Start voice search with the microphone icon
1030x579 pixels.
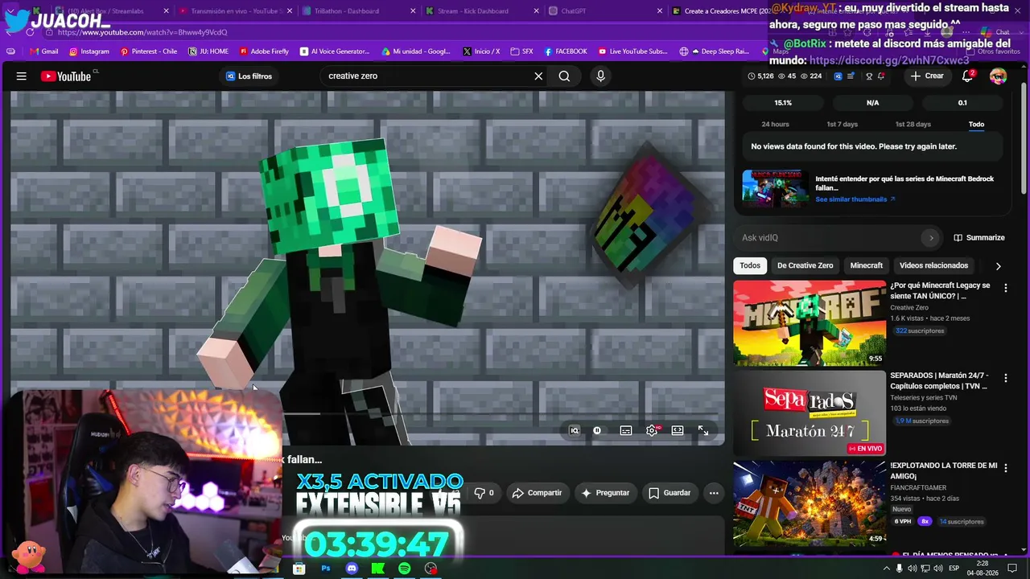(600, 76)
